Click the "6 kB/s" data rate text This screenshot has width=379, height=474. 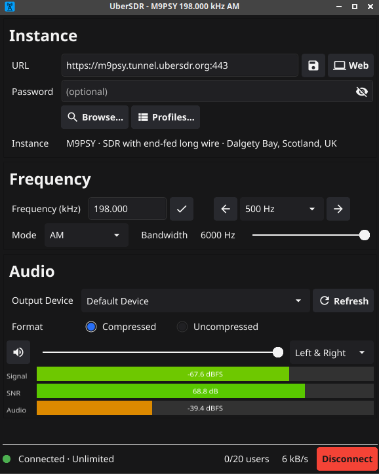(x=295, y=459)
